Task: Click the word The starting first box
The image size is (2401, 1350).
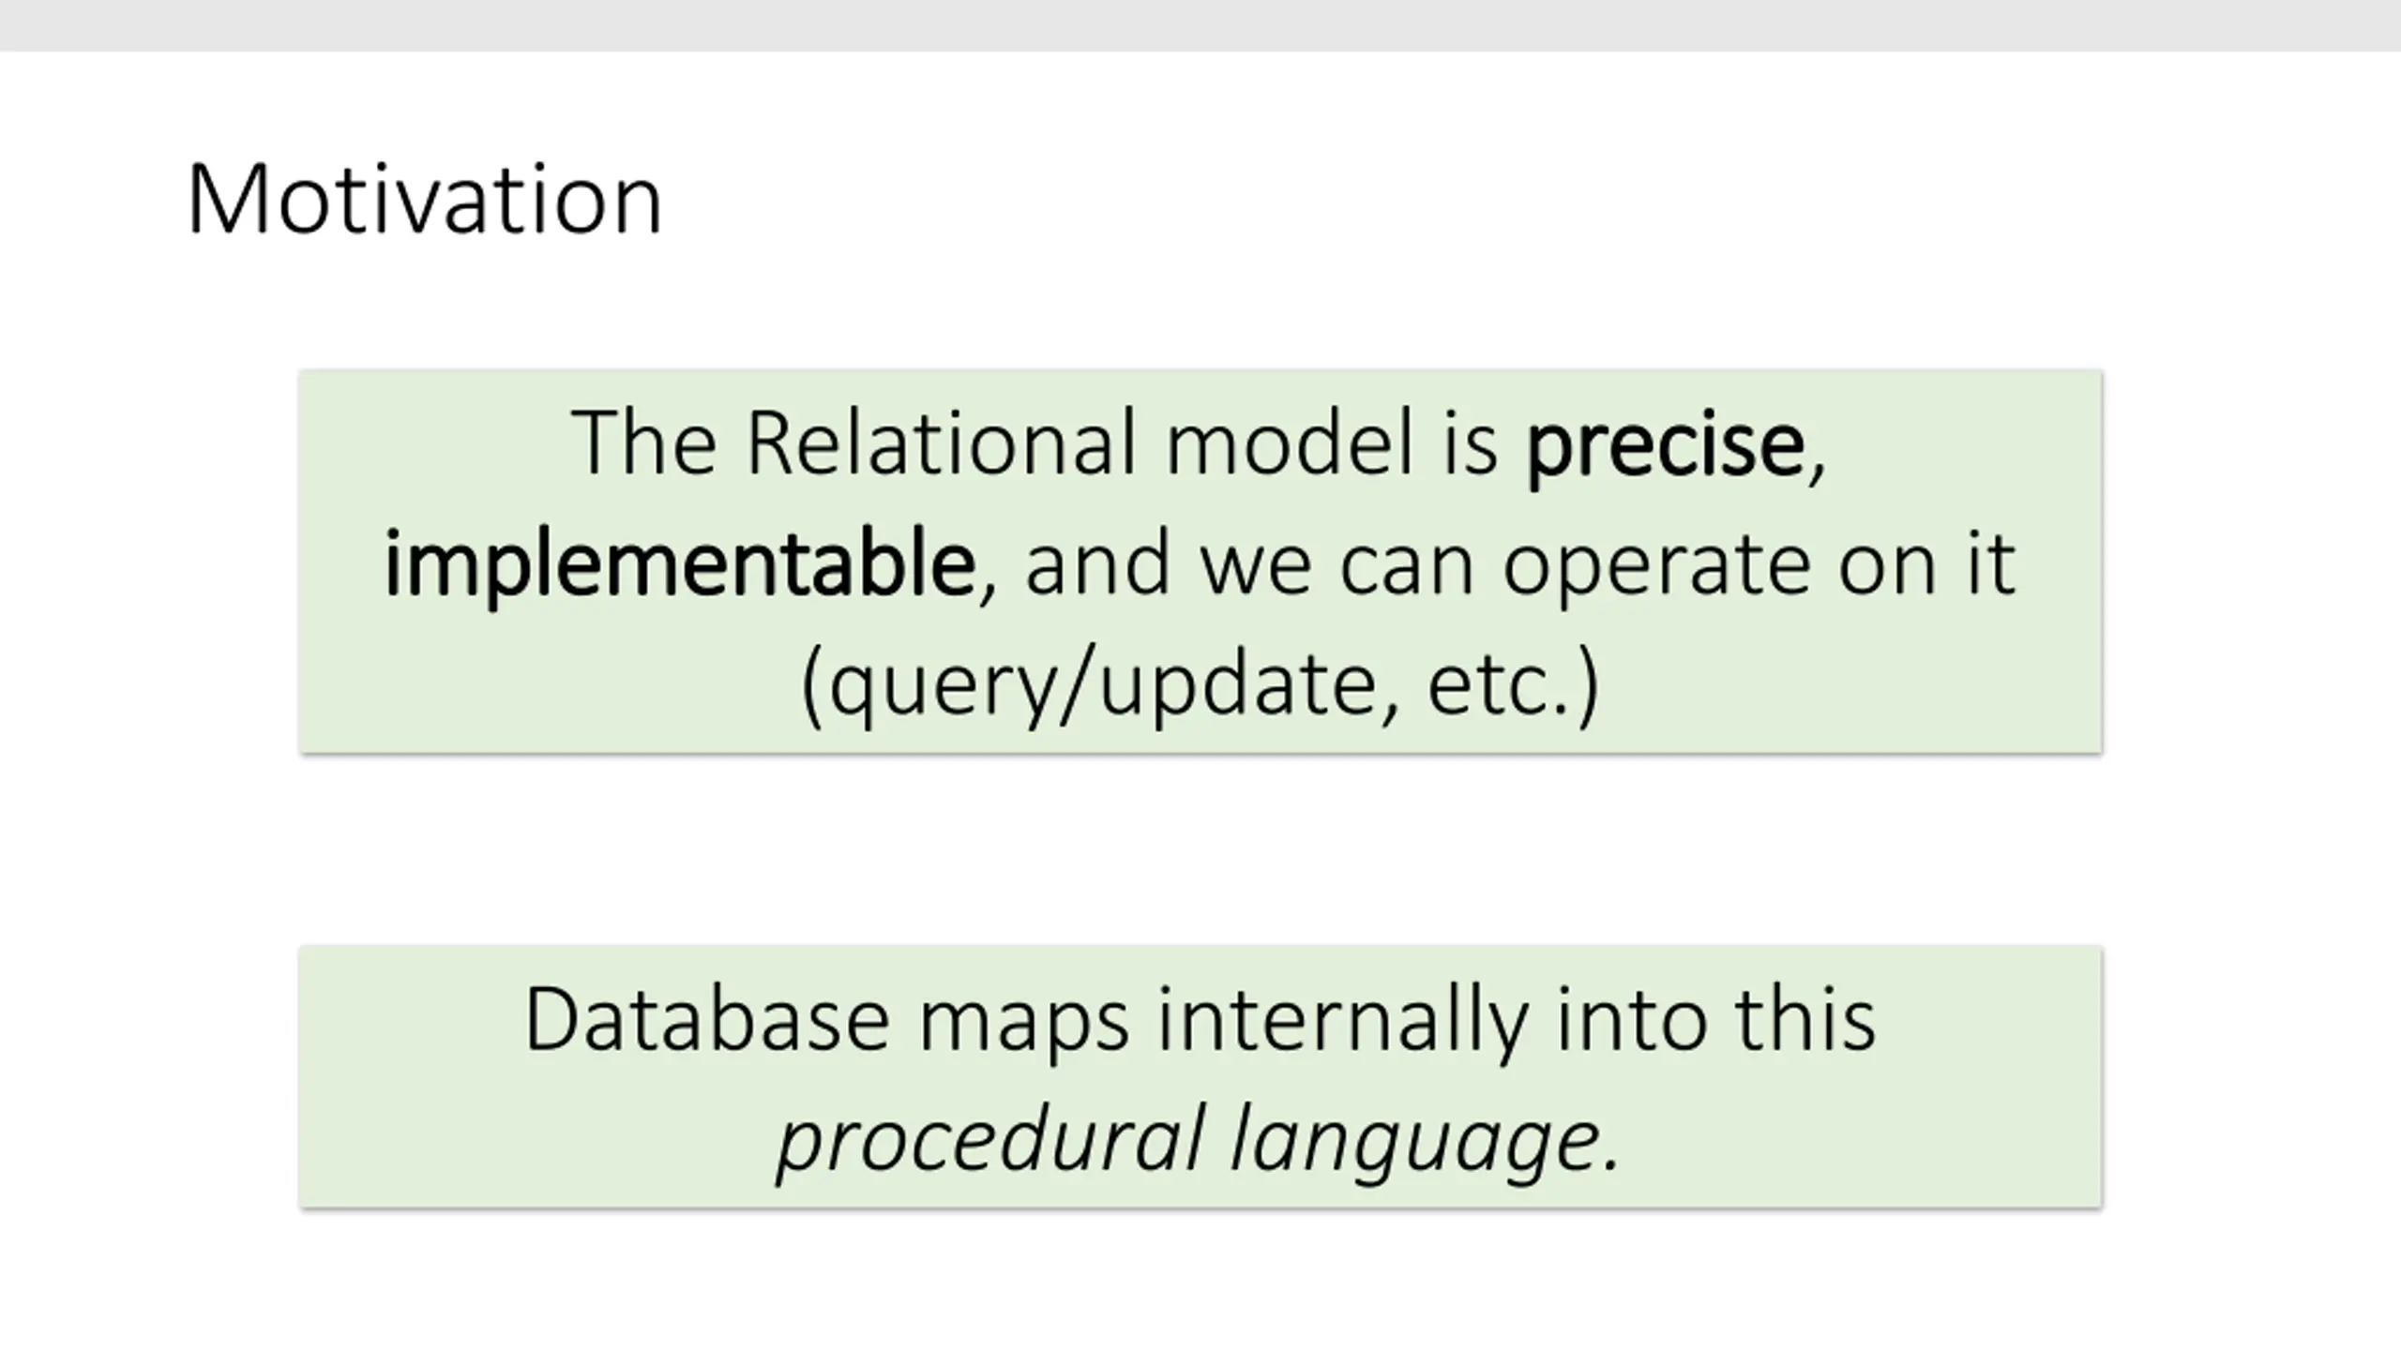Action: 644,442
